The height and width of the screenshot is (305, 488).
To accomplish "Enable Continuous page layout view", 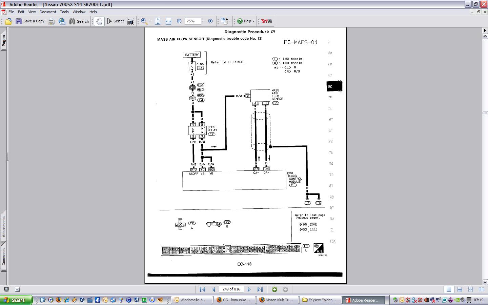I will 460,289.
